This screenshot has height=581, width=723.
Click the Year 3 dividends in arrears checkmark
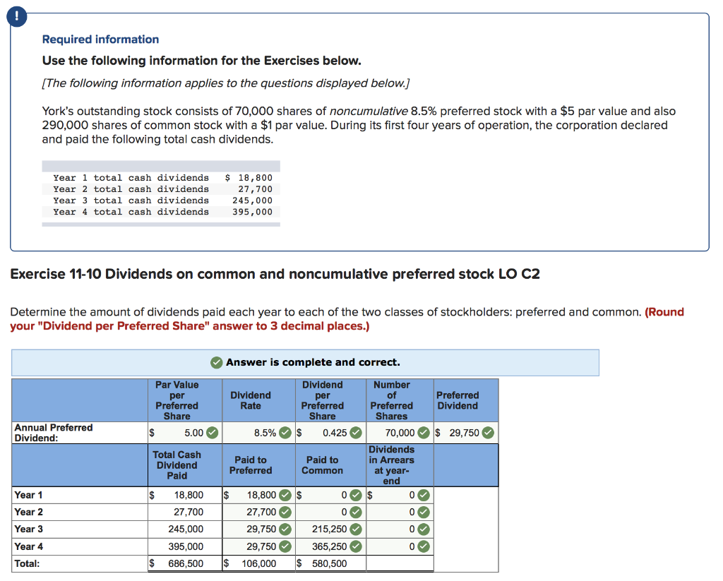tap(424, 529)
